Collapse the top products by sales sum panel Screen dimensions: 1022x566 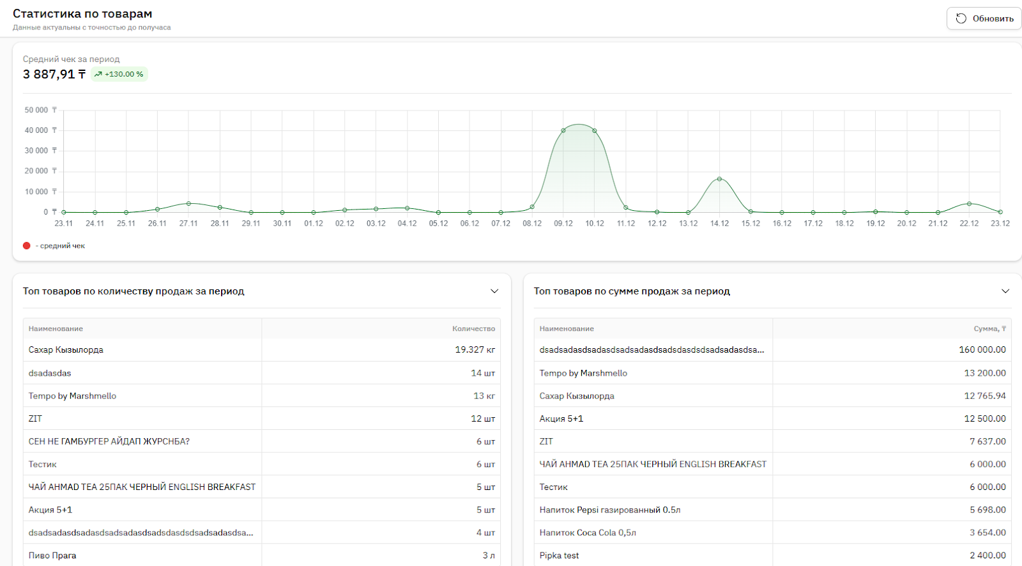(1005, 291)
